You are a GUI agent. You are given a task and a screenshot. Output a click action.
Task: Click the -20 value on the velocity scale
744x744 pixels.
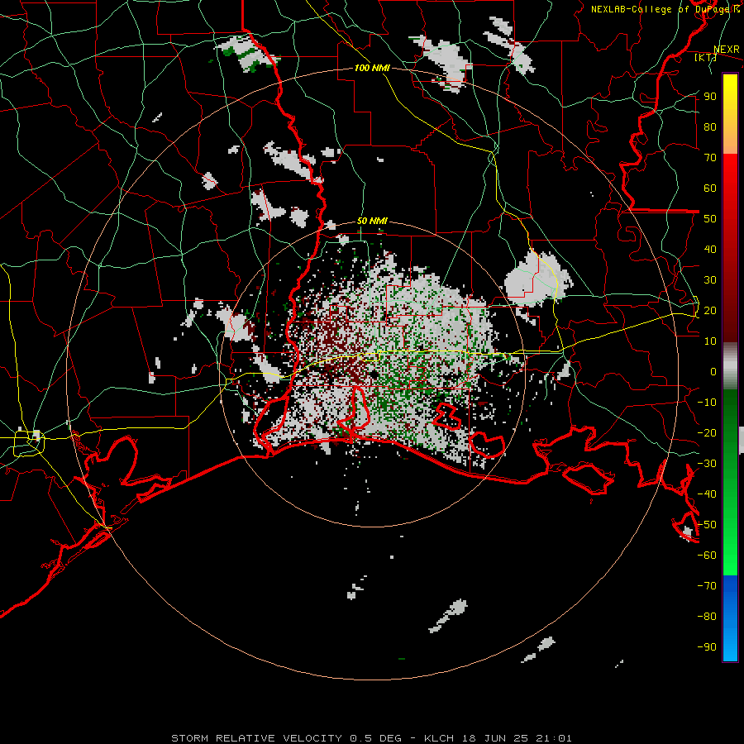(x=707, y=433)
